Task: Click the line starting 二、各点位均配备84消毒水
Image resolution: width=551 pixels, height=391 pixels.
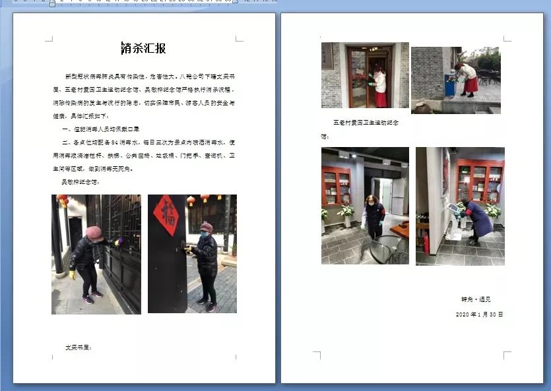Action: tap(148, 142)
